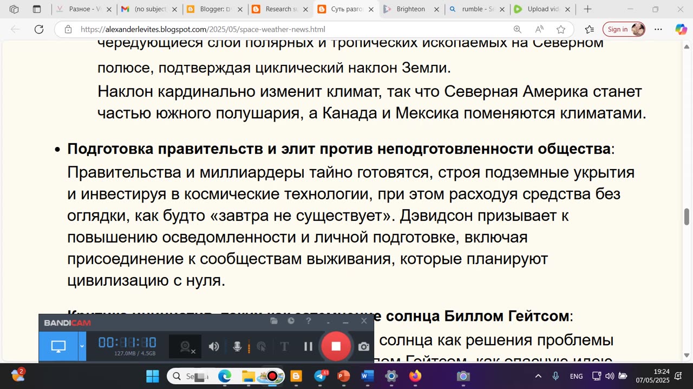This screenshot has height=389, width=693.
Task: Select Bandicam screen recording mode monitor icon
Action: (x=58, y=346)
